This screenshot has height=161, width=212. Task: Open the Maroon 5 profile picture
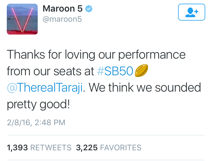click(22, 19)
